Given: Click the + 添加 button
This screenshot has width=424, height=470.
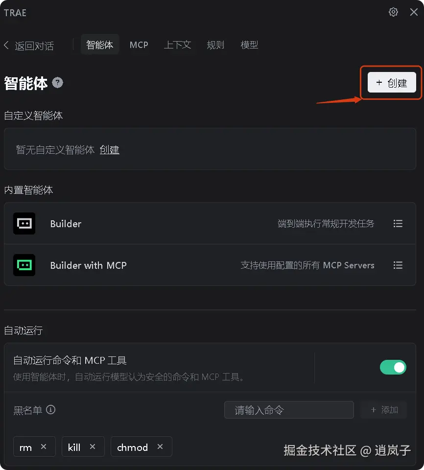Looking at the screenshot, I should click(x=384, y=410).
